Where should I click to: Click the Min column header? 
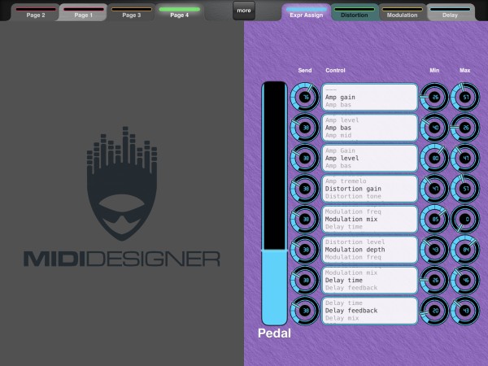(434, 70)
